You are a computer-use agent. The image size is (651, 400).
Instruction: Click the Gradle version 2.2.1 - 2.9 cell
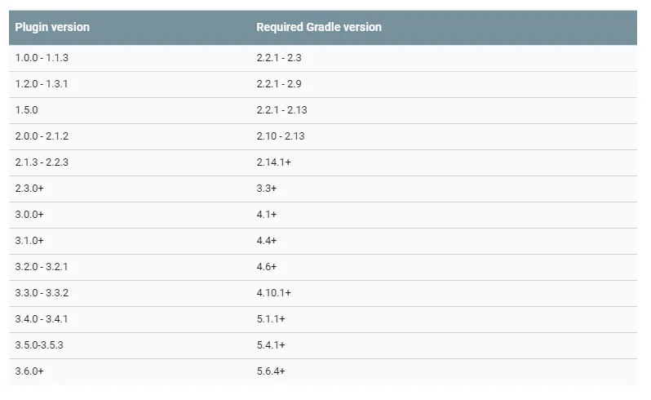279,84
